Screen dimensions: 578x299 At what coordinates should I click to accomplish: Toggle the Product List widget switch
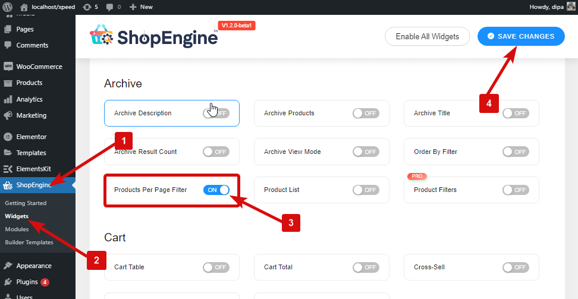pyautogui.click(x=366, y=190)
